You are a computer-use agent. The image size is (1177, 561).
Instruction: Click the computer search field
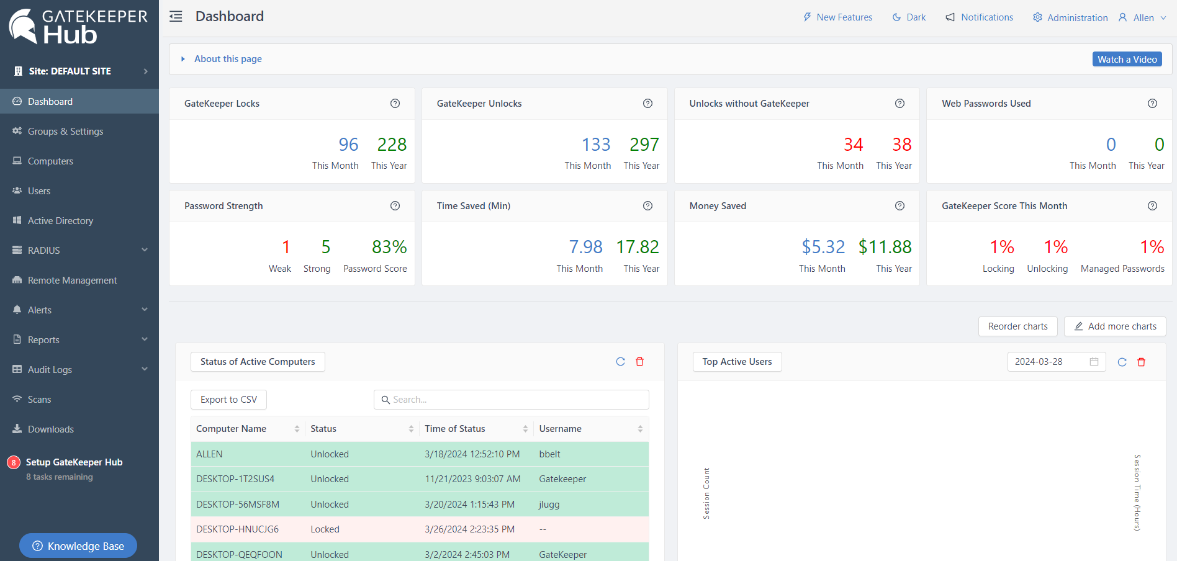(511, 400)
